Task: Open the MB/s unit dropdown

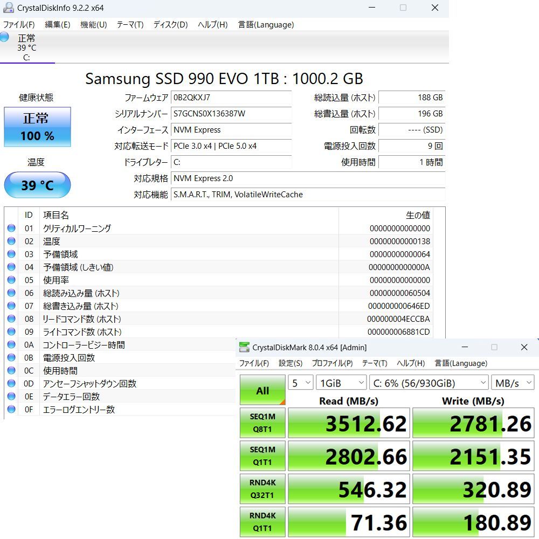Action: click(513, 383)
